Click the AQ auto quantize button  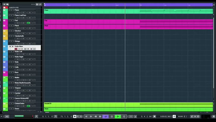point(7,117)
